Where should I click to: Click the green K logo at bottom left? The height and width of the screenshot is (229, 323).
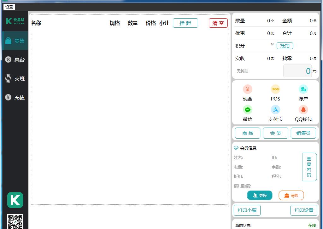tap(15, 200)
